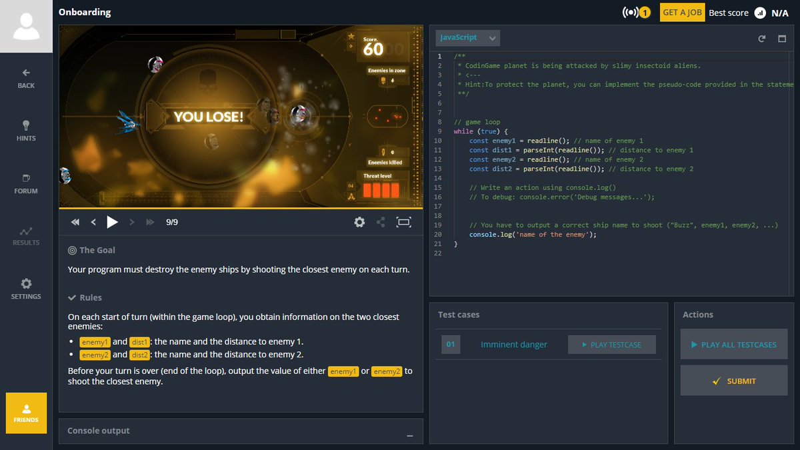Click the GET A JOB button
800x450 pixels.
point(682,13)
